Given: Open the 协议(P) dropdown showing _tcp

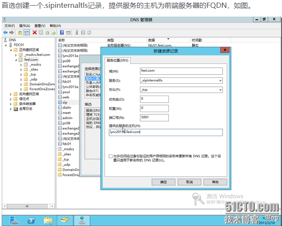Looking at the screenshot, I should click(x=220, y=90).
